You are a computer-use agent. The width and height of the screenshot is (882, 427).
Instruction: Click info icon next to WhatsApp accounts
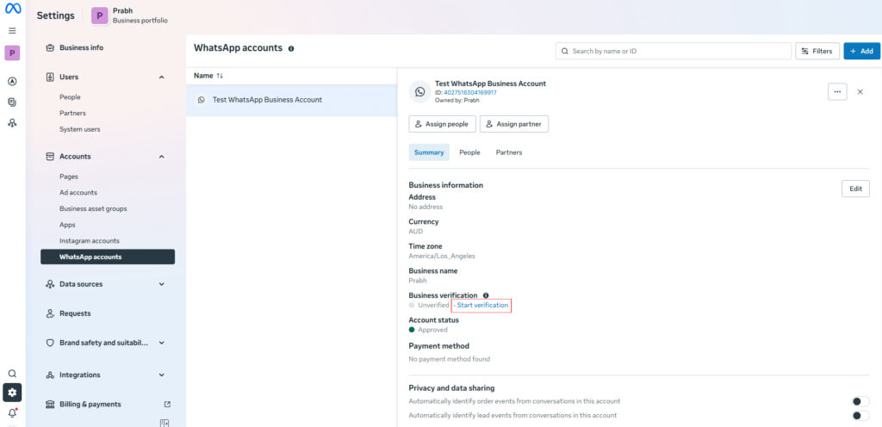point(291,49)
